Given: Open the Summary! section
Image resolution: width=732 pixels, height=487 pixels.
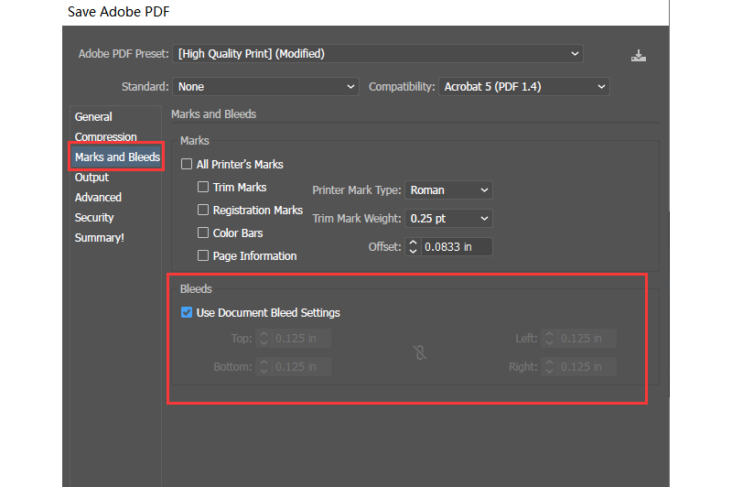Looking at the screenshot, I should coord(100,238).
